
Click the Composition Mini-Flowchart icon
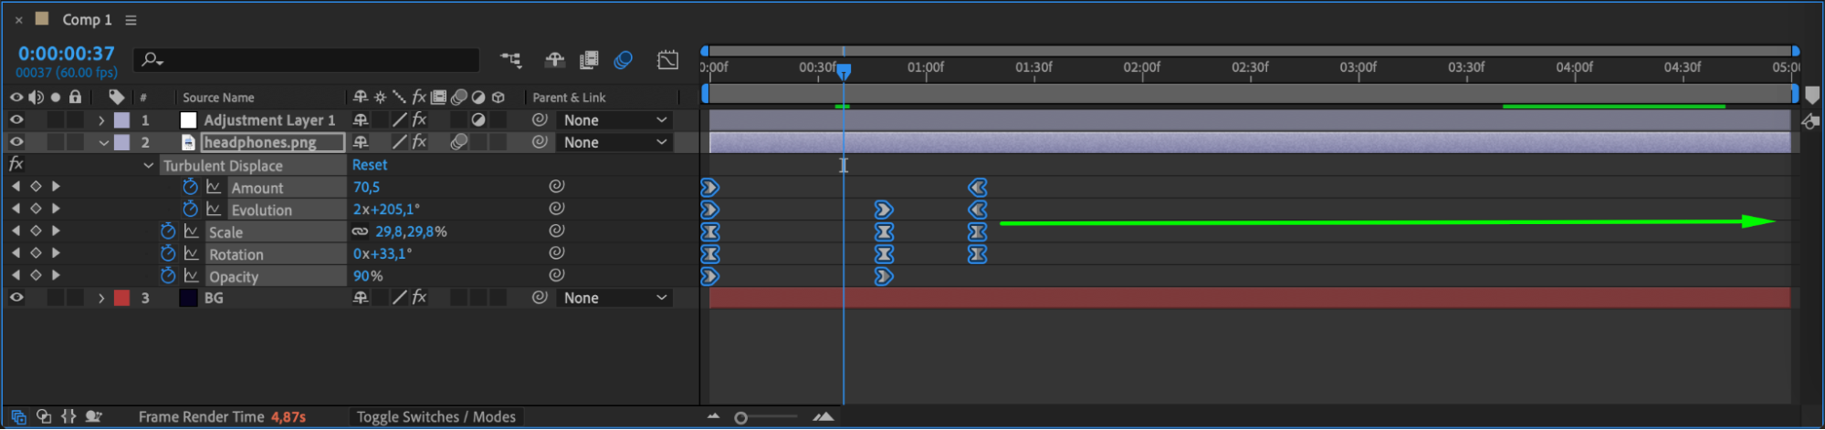[511, 60]
